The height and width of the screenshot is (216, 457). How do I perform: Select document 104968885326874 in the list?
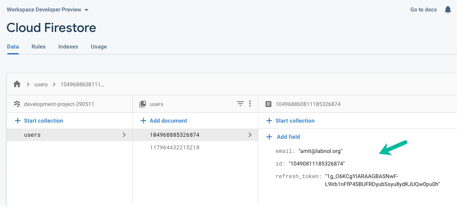(195, 135)
